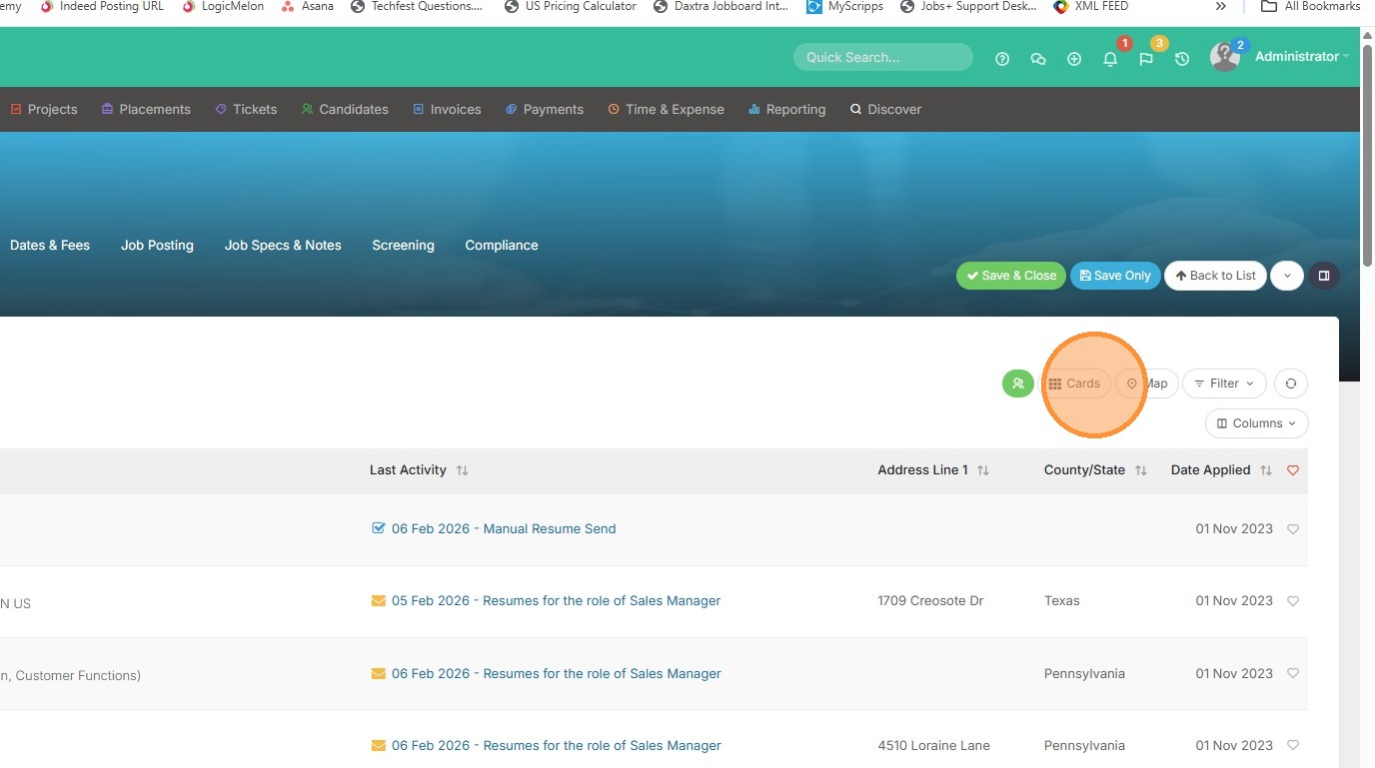Open the recent history clock icon
Image resolution: width=1375 pixels, height=768 pixels.
click(1182, 59)
